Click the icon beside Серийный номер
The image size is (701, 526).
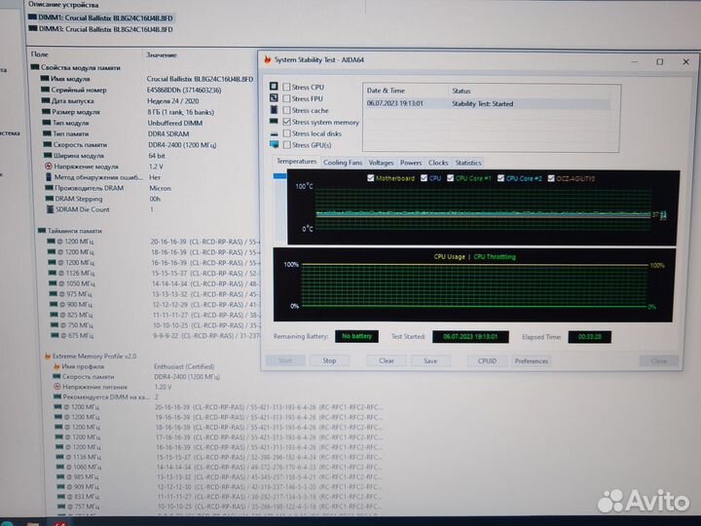[x=45, y=90]
